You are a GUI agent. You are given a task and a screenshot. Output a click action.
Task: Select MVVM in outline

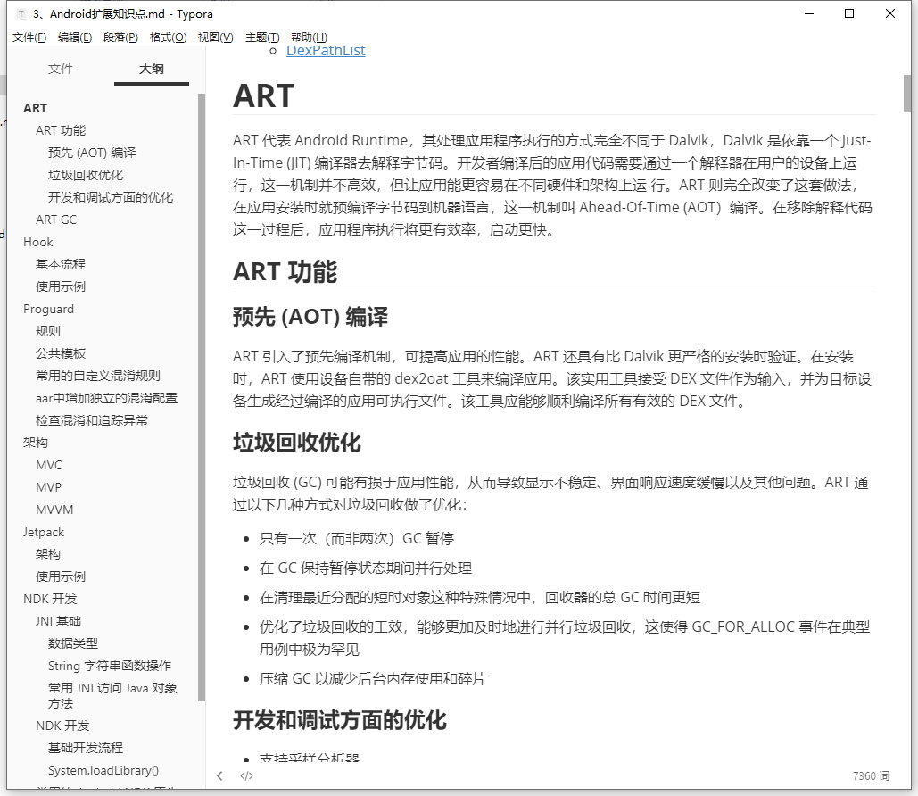click(x=54, y=510)
